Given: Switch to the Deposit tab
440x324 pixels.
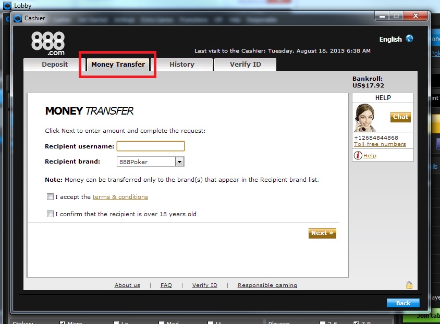Looking at the screenshot, I should point(55,65).
